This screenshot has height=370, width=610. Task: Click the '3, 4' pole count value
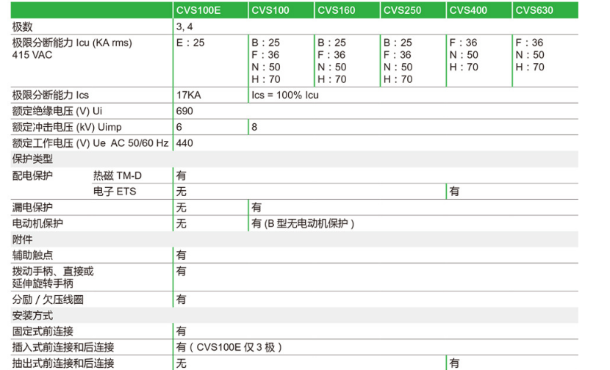pos(184,27)
